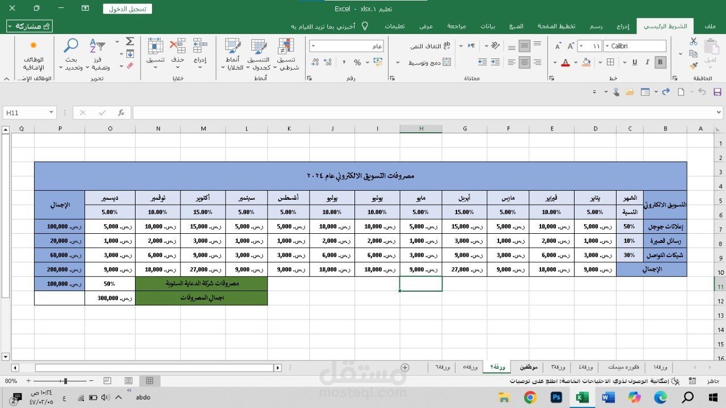The width and height of the screenshot is (726, 408).
Task: Expand the number format dropdown
Action: 314,46
